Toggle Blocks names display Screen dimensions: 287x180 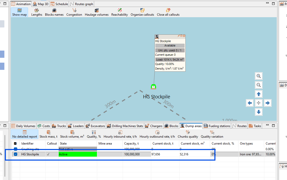pyautogui.click(x=54, y=12)
